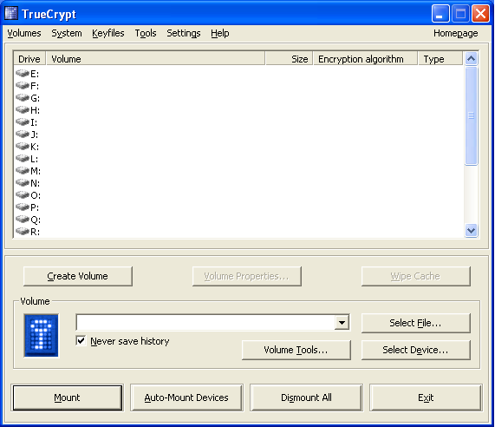Click the Drive column header
This screenshot has height=427, width=495.
(30, 59)
